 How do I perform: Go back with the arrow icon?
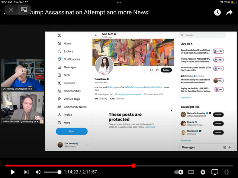(96, 35)
